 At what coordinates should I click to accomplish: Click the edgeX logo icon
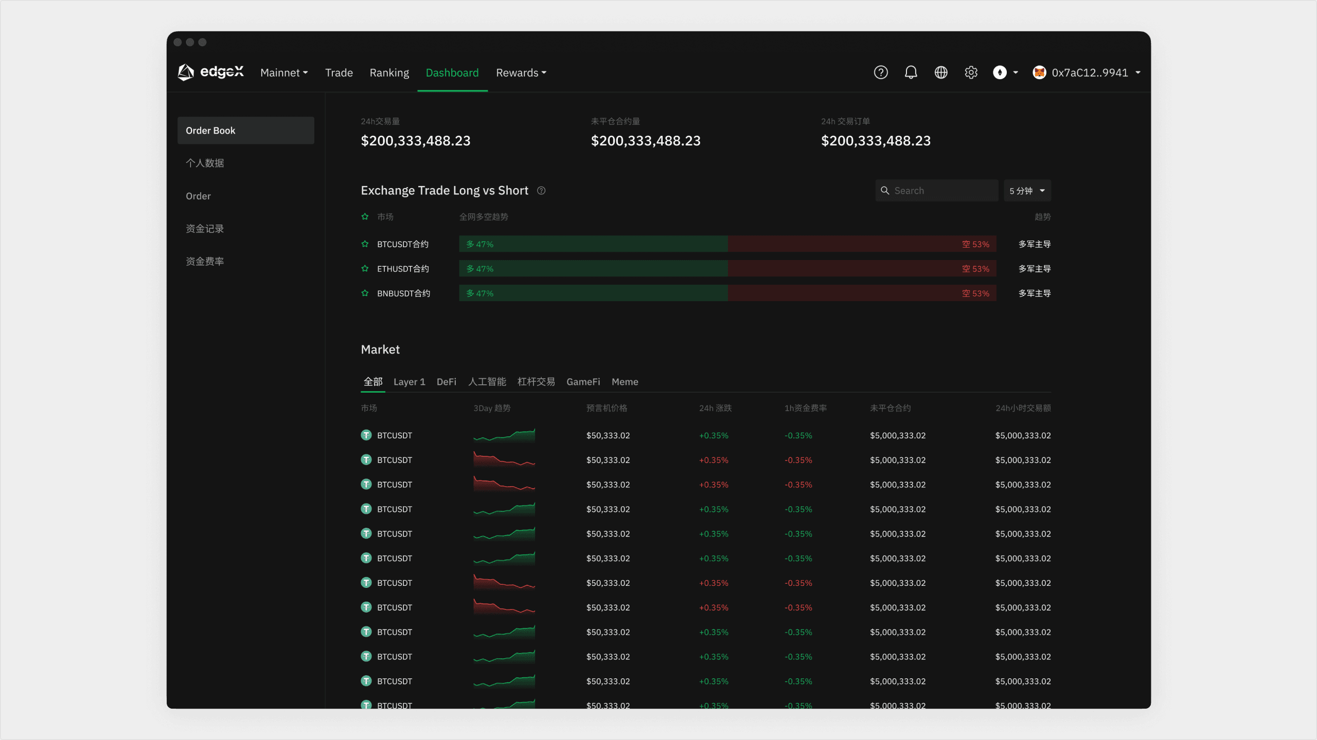[x=186, y=72]
